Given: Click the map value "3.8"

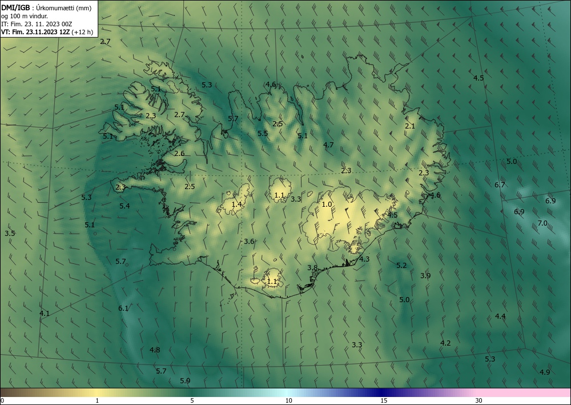Looking at the screenshot, I should (x=312, y=268).
